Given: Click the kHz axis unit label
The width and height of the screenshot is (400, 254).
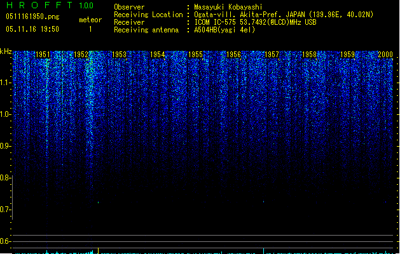Looking at the screenshot, I should (x=6, y=51).
